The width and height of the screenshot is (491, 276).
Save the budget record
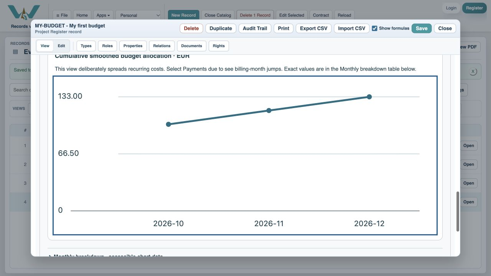[422, 28]
